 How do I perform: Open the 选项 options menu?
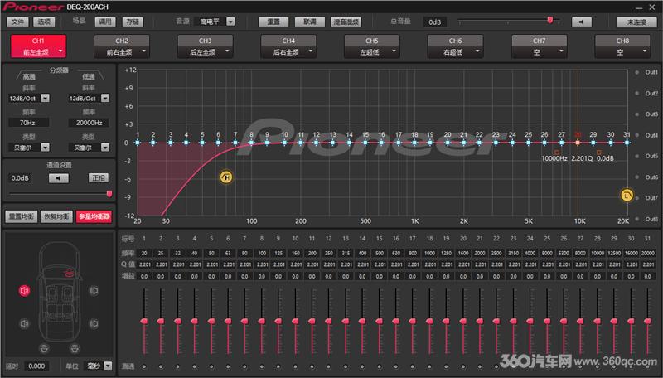tap(44, 22)
